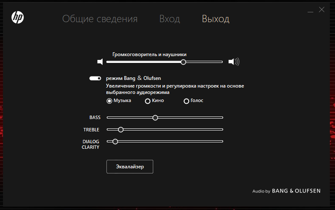Click the HP logo icon
The width and height of the screenshot is (335, 210).
pyautogui.click(x=17, y=17)
